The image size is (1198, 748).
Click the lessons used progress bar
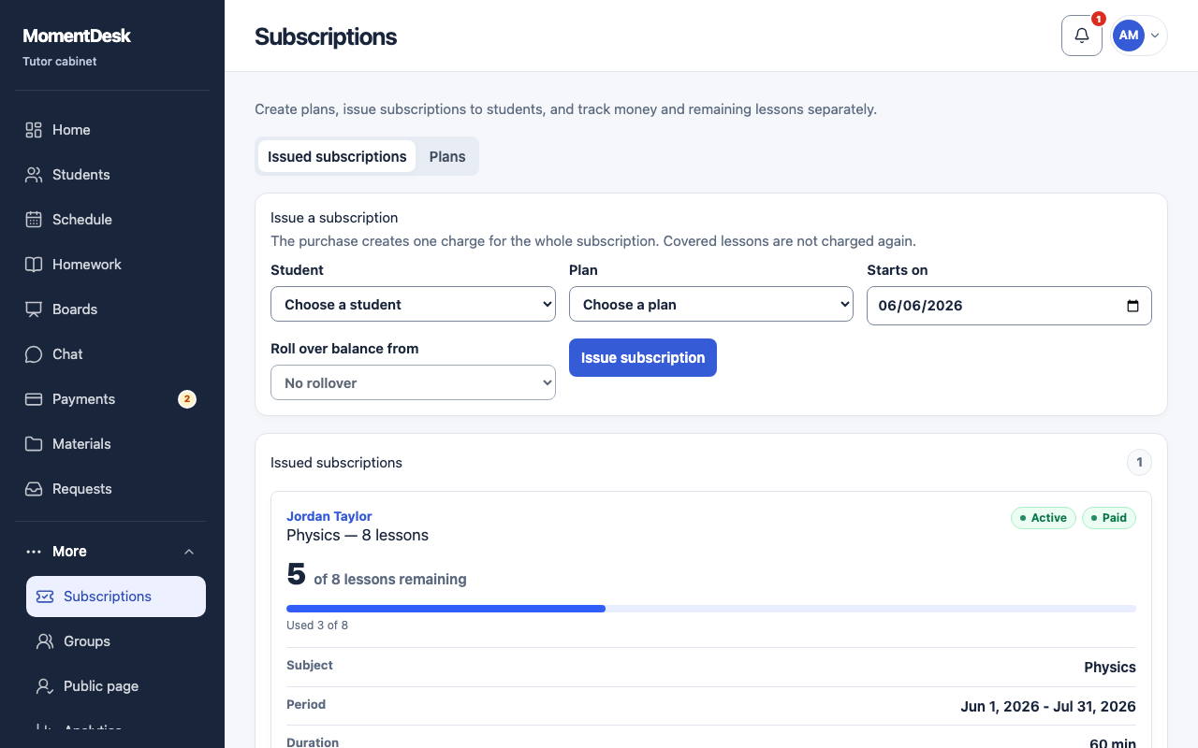pos(711,609)
